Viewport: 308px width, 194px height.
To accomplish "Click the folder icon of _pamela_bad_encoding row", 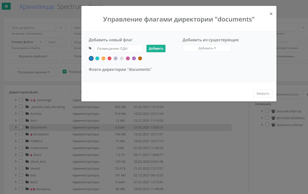I will (27, 107).
